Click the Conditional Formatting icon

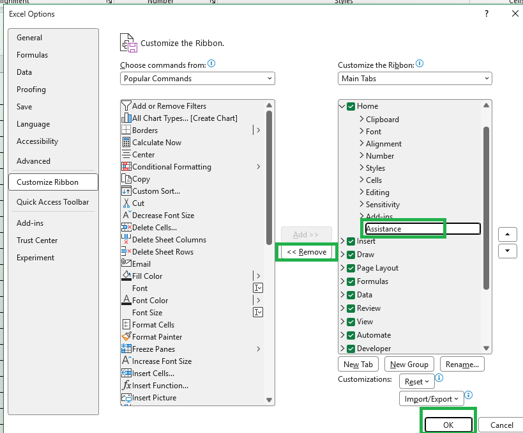(x=126, y=166)
